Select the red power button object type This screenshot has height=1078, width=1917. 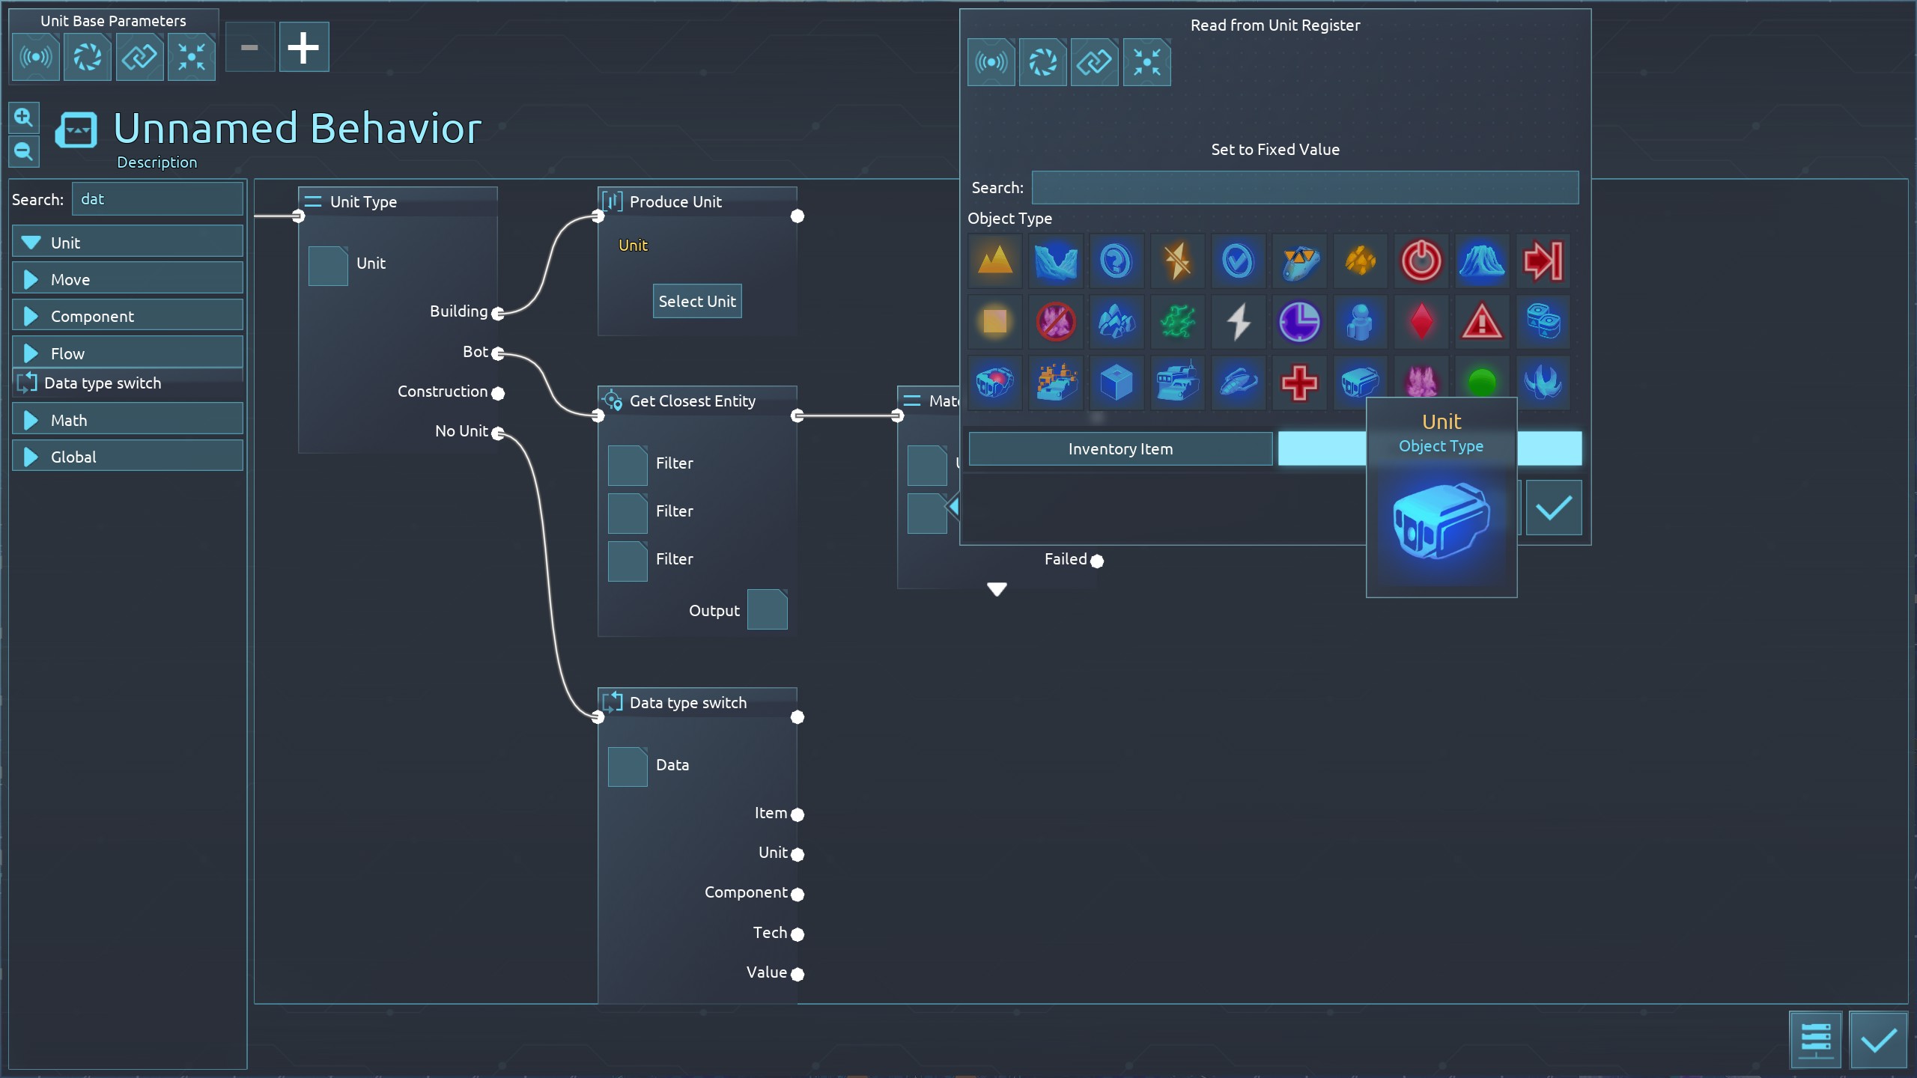(1421, 261)
